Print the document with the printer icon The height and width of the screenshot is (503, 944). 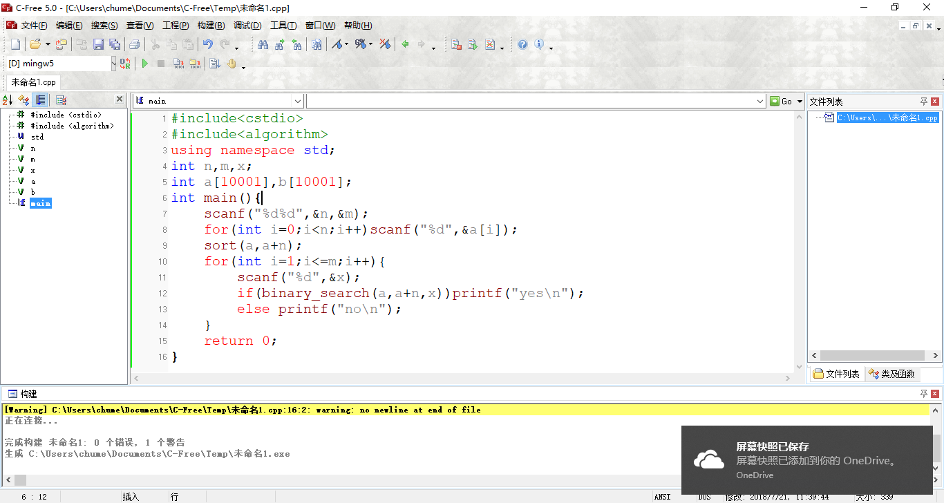pyautogui.click(x=134, y=44)
